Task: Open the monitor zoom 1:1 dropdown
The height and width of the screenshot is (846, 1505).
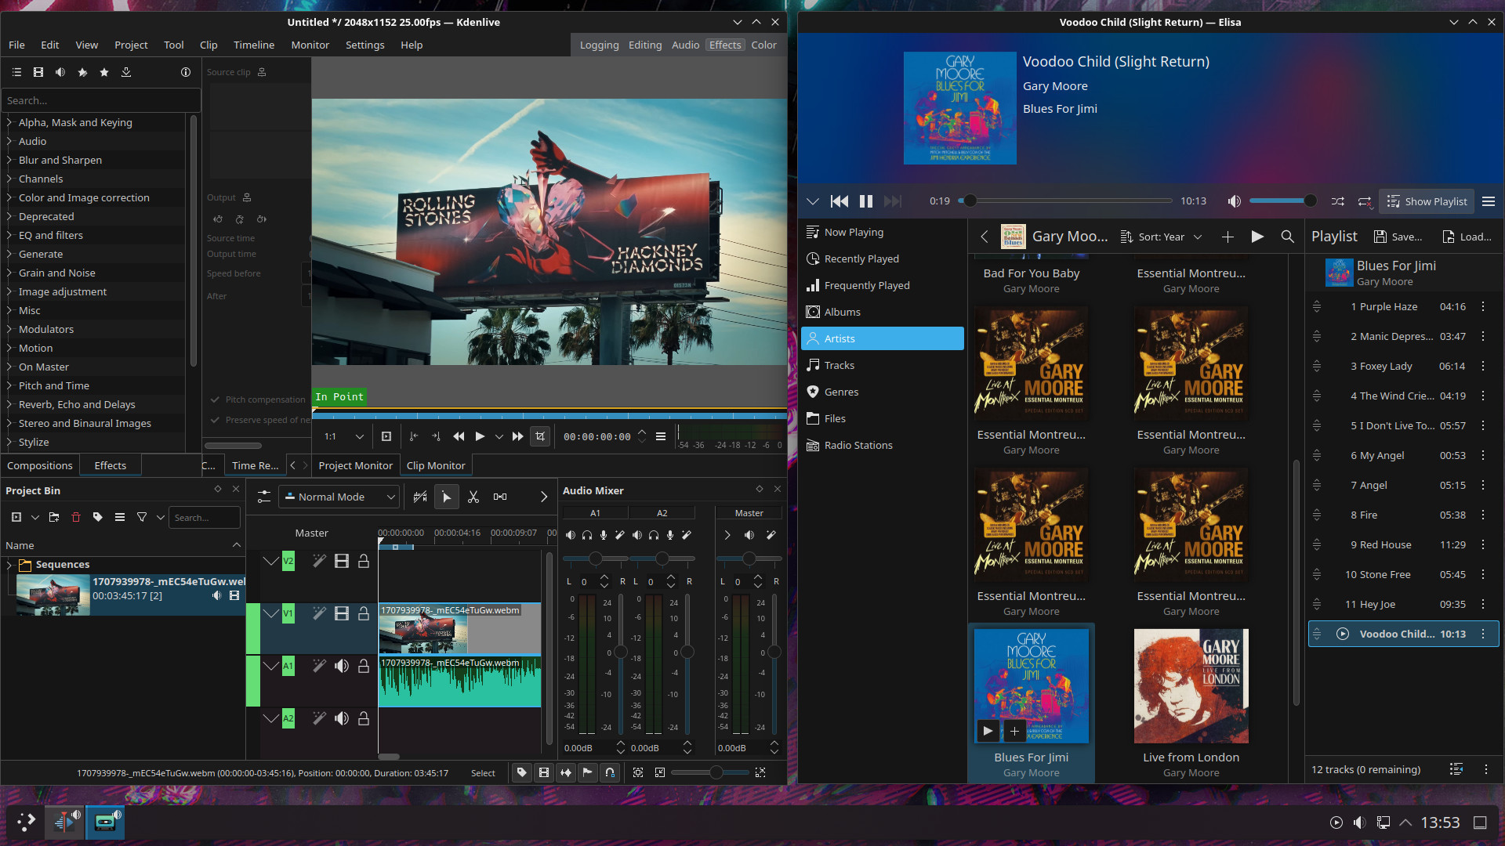Action: click(344, 436)
